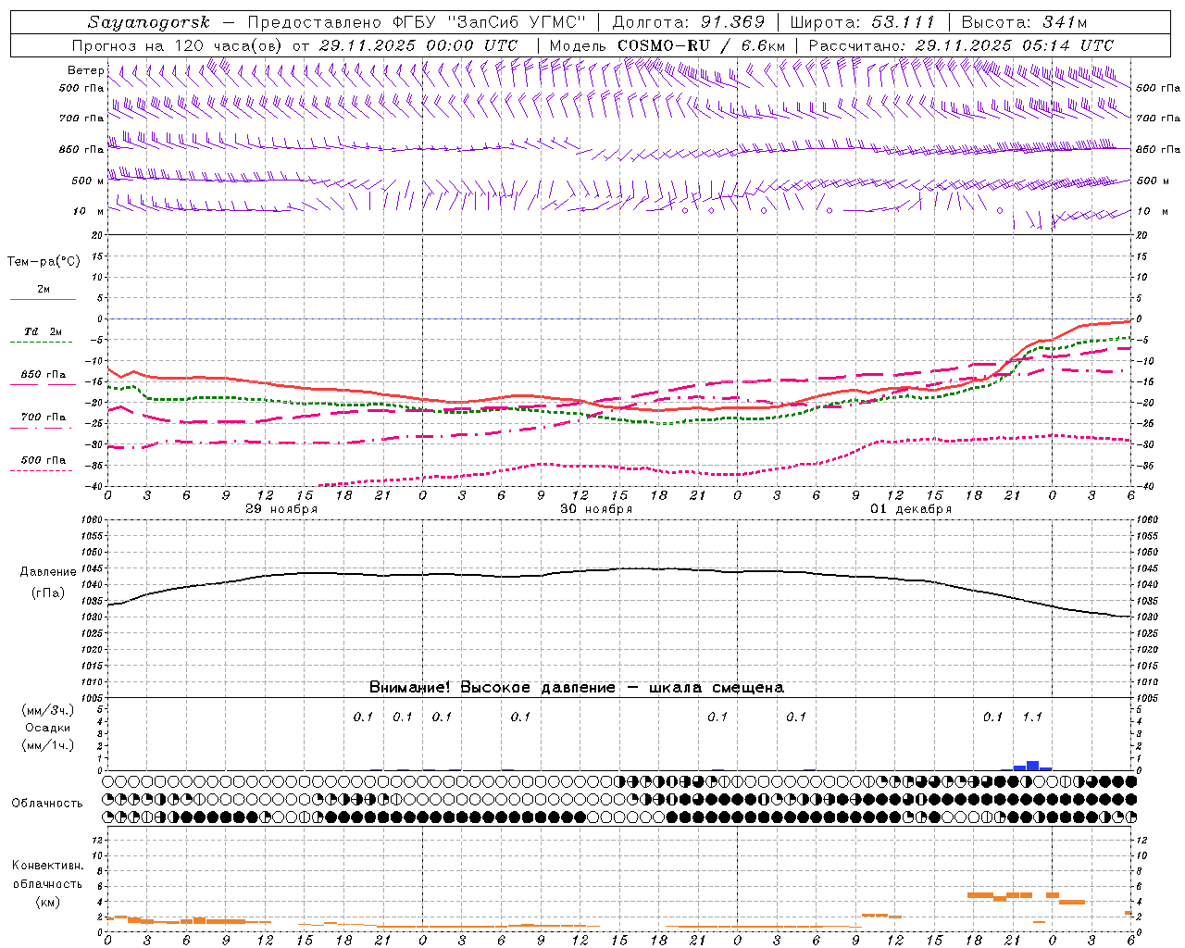1185x948 pixels.
Task: Click the '(мм/1ч.)' precipitation unit label
Action: [x=48, y=745]
